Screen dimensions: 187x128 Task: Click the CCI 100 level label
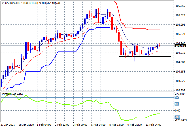point(177,104)
